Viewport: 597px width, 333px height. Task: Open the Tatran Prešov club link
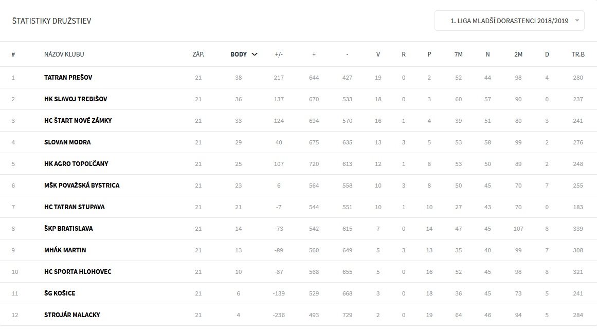tap(68, 77)
